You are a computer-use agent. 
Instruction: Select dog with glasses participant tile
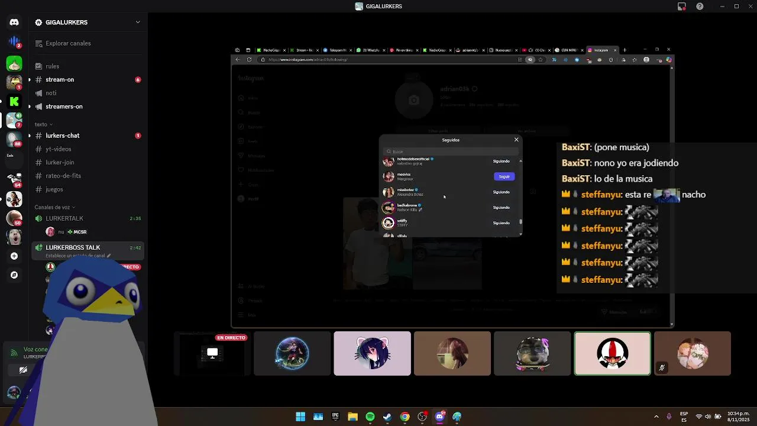pyautogui.click(x=532, y=353)
